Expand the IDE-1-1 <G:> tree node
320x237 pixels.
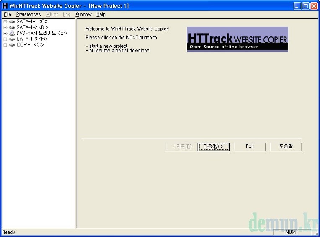tap(5, 45)
